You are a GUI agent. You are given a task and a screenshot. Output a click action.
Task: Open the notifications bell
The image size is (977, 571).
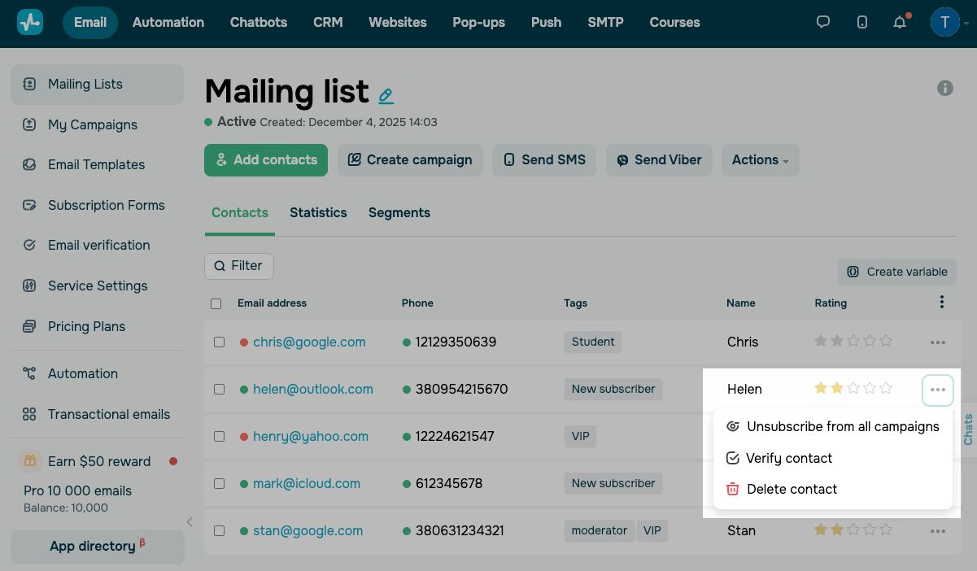pyautogui.click(x=900, y=22)
